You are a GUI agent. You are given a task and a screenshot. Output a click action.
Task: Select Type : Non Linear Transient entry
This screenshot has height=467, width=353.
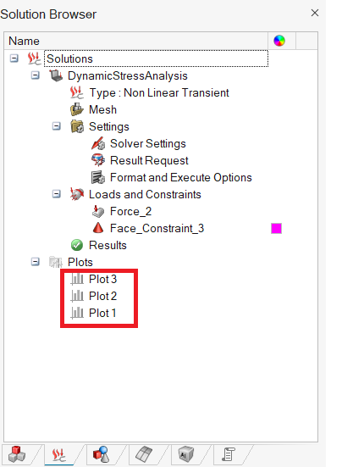159,92
